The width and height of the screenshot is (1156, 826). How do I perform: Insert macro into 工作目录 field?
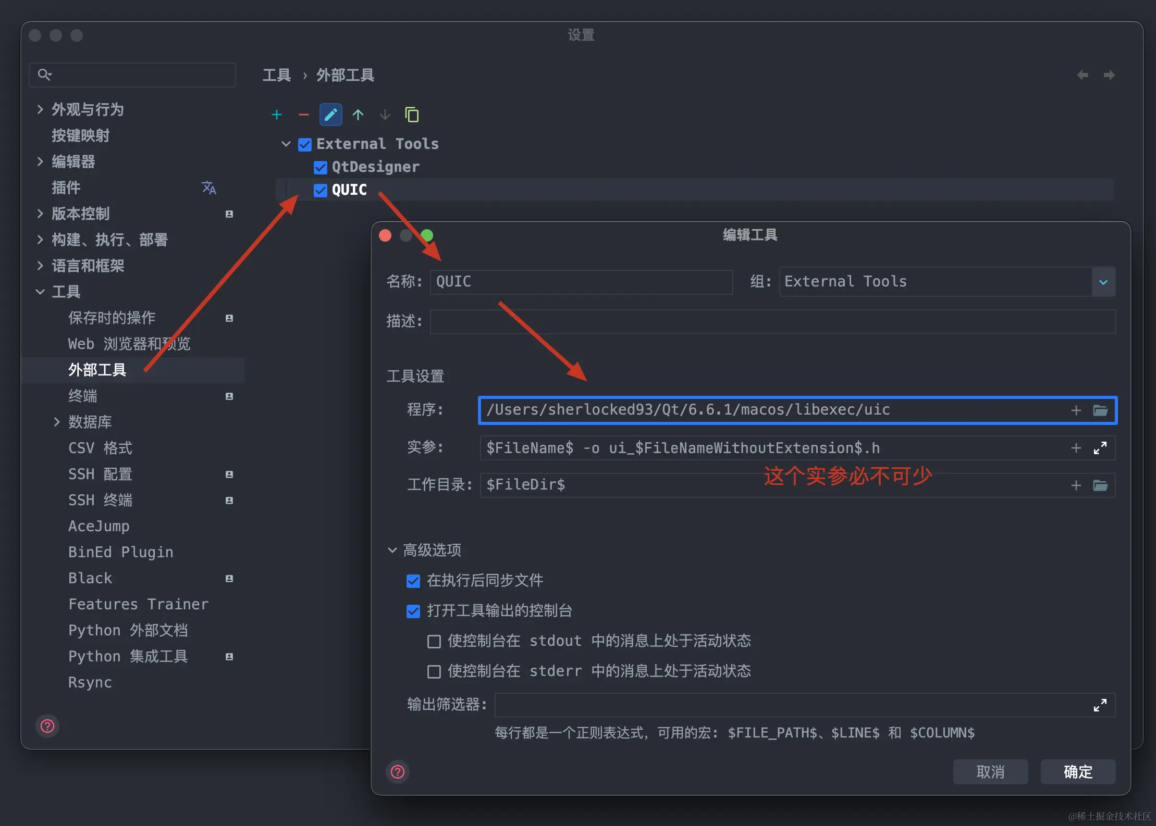coord(1076,485)
